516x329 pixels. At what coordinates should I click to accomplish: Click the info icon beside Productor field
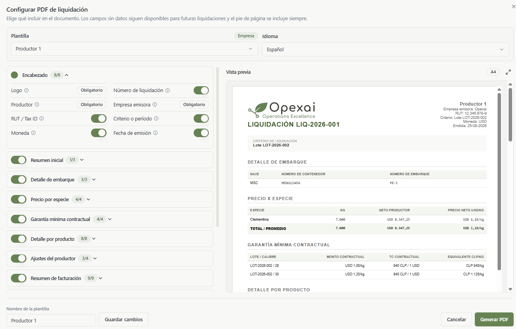37,104
